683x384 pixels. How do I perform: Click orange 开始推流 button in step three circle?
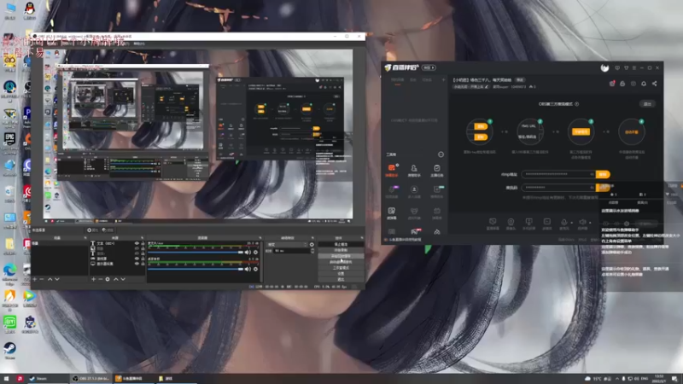tap(581, 131)
